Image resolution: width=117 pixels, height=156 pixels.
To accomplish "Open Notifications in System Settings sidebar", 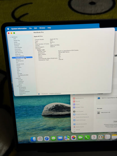I will pyautogui.click(x=78, y=98).
